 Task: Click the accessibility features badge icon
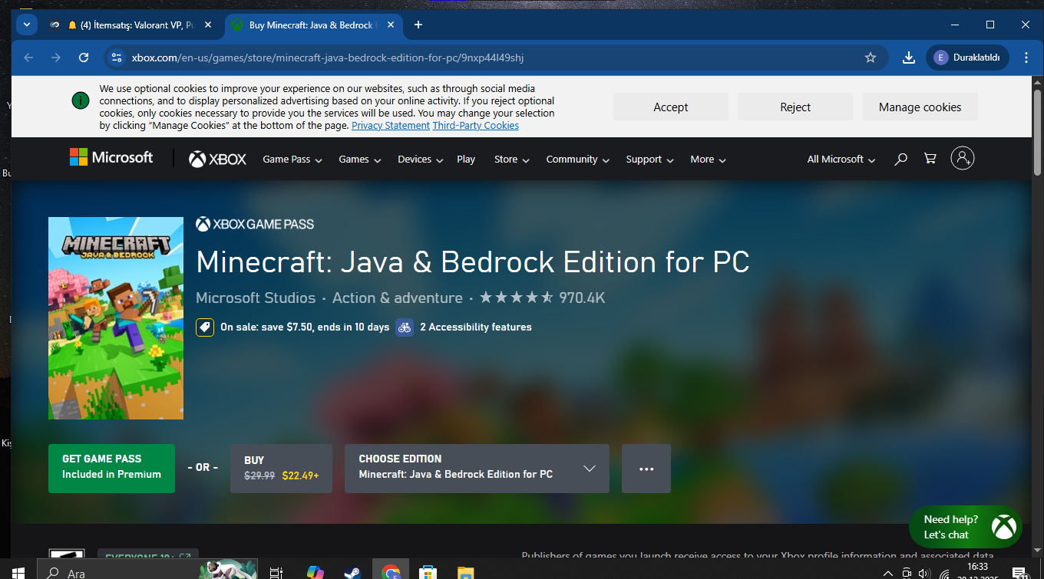pyautogui.click(x=405, y=327)
